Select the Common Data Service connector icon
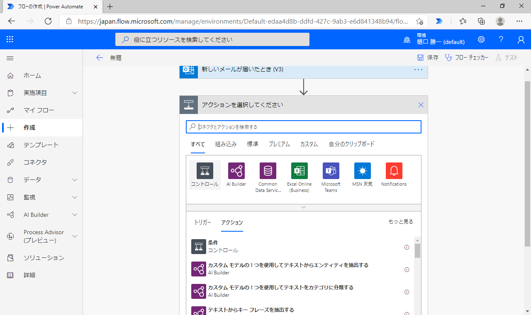This screenshot has height=315, width=531. coord(268,171)
